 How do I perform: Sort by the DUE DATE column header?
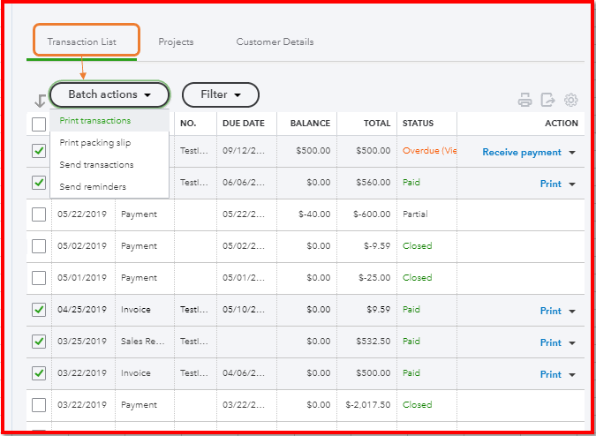click(243, 124)
